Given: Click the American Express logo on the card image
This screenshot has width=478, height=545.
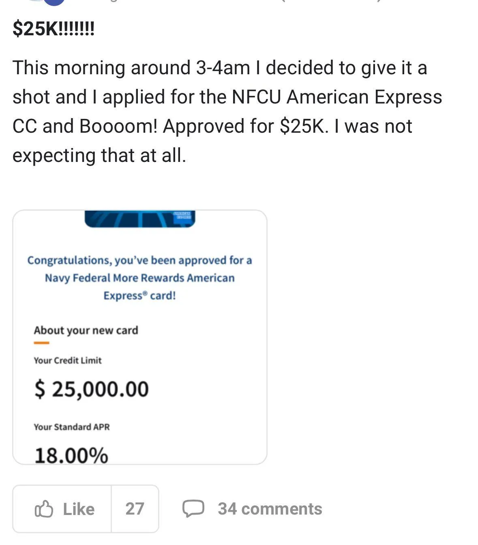Looking at the screenshot, I should click(x=182, y=215).
